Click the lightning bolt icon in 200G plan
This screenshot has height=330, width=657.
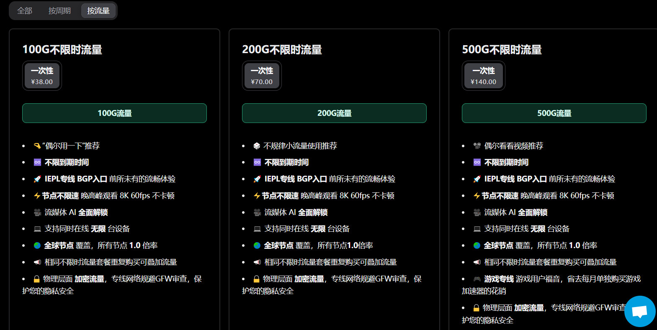[257, 196]
